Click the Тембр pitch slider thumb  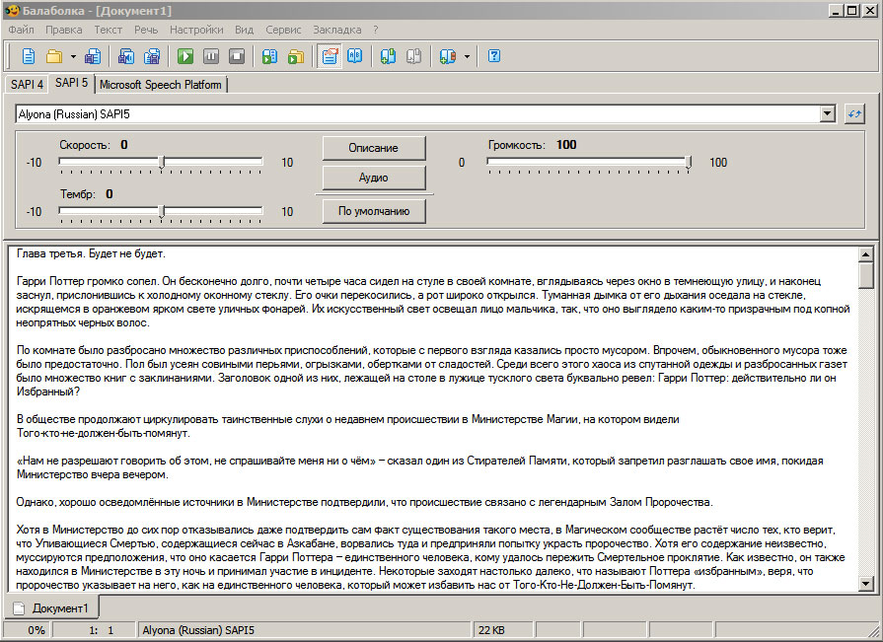click(162, 212)
